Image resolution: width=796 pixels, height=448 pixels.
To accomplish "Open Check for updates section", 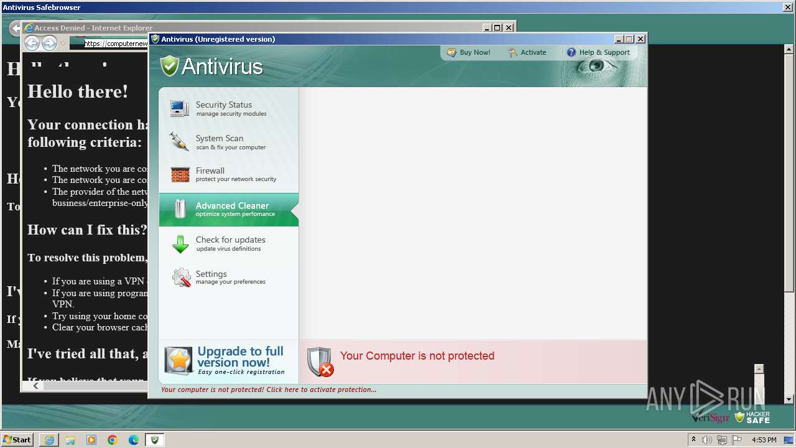I will (228, 244).
